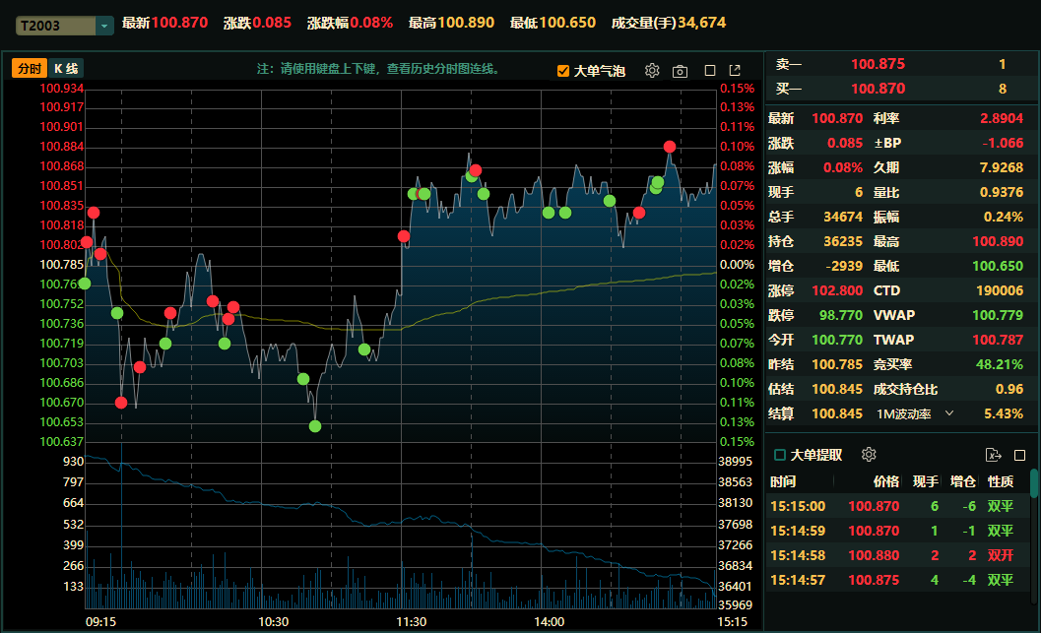Click the 卖一 price 100.875
This screenshot has height=633, width=1041.
click(x=878, y=64)
